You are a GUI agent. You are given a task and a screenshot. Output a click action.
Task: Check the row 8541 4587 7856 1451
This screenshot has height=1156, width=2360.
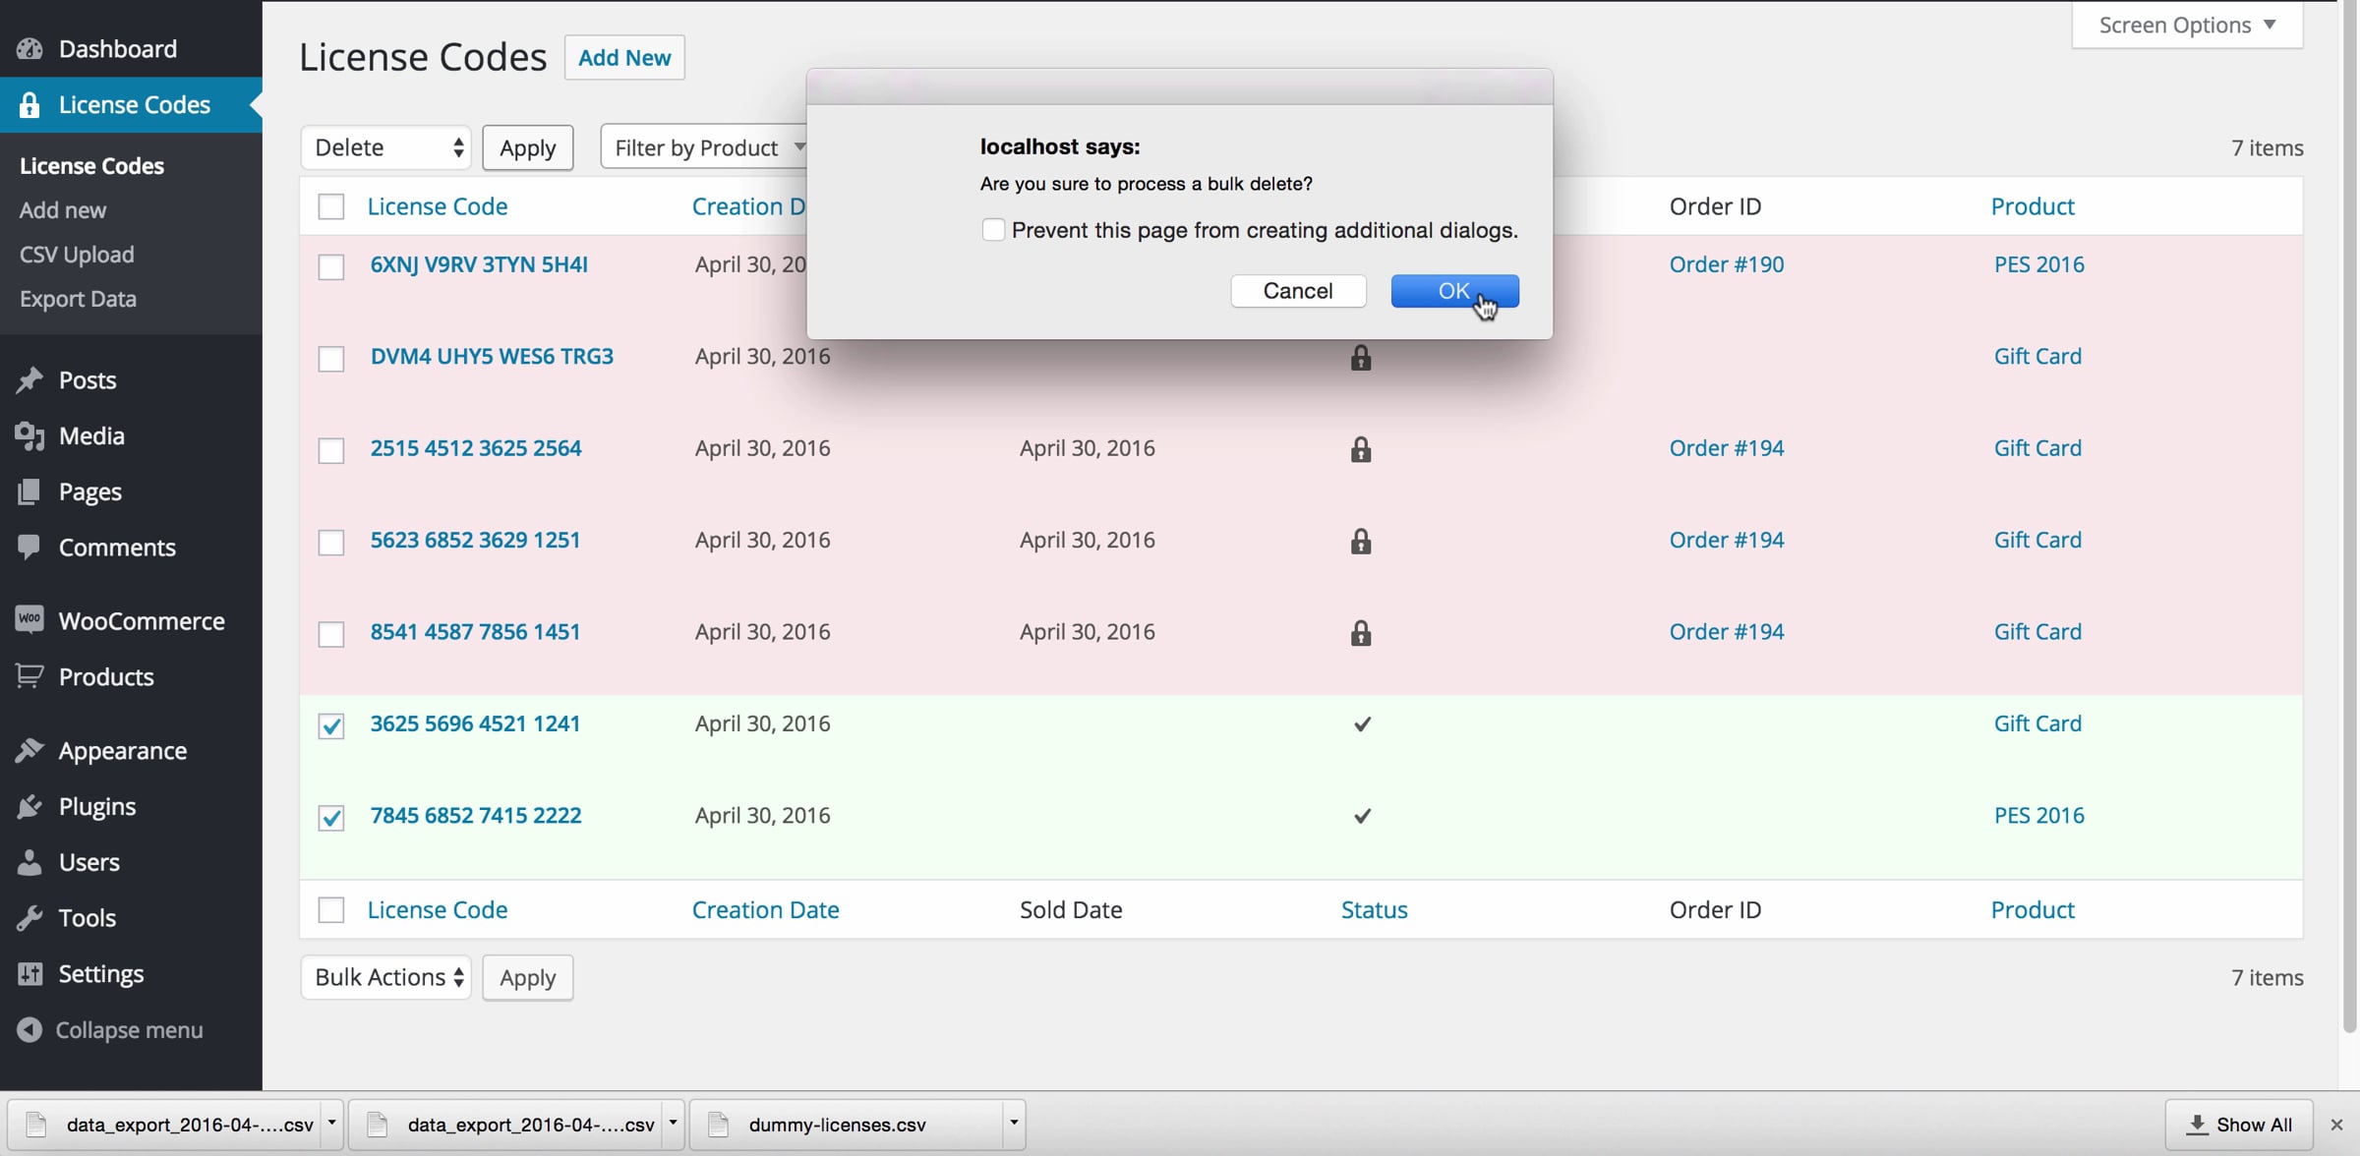(x=331, y=633)
